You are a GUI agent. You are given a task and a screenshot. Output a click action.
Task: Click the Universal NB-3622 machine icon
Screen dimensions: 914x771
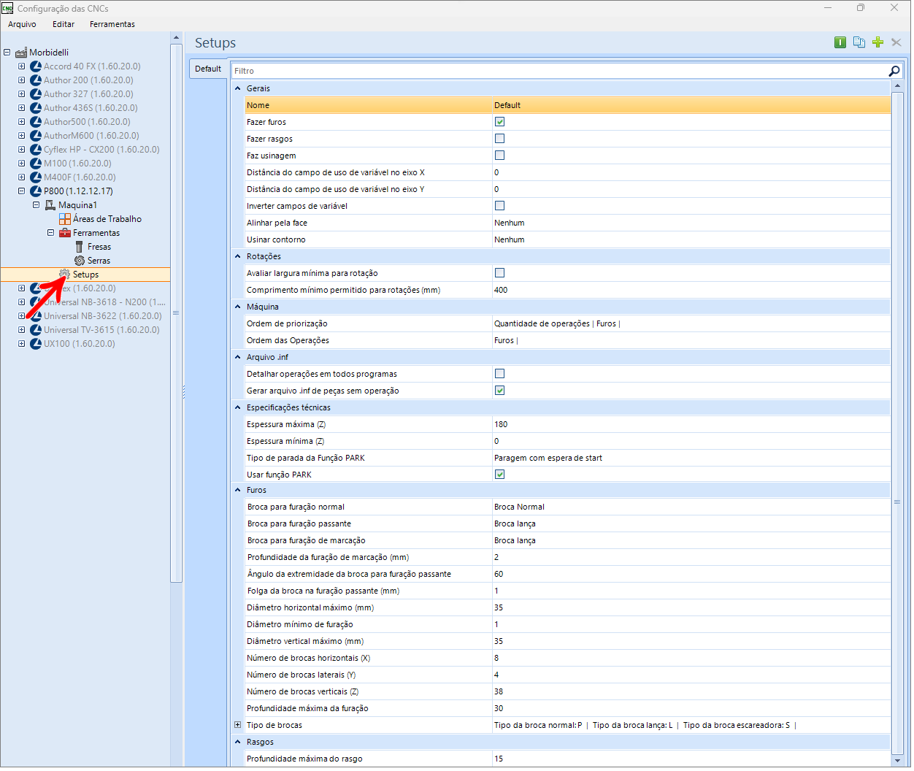pos(36,316)
